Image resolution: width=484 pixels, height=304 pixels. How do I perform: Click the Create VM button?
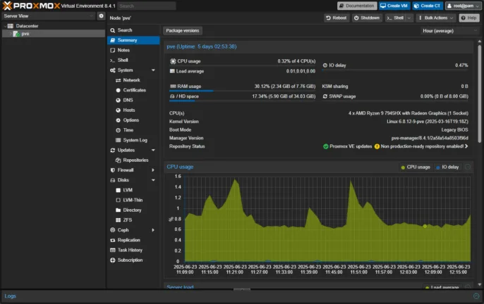[394, 6]
